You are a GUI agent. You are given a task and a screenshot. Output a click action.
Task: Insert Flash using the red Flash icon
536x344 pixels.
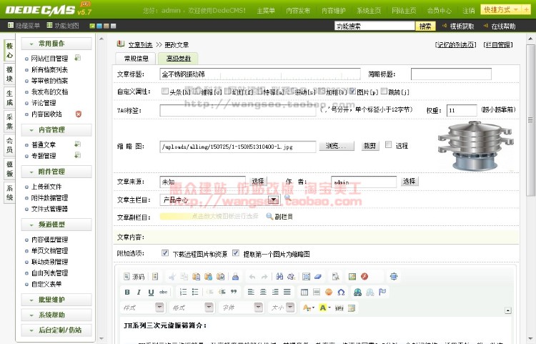point(364,276)
